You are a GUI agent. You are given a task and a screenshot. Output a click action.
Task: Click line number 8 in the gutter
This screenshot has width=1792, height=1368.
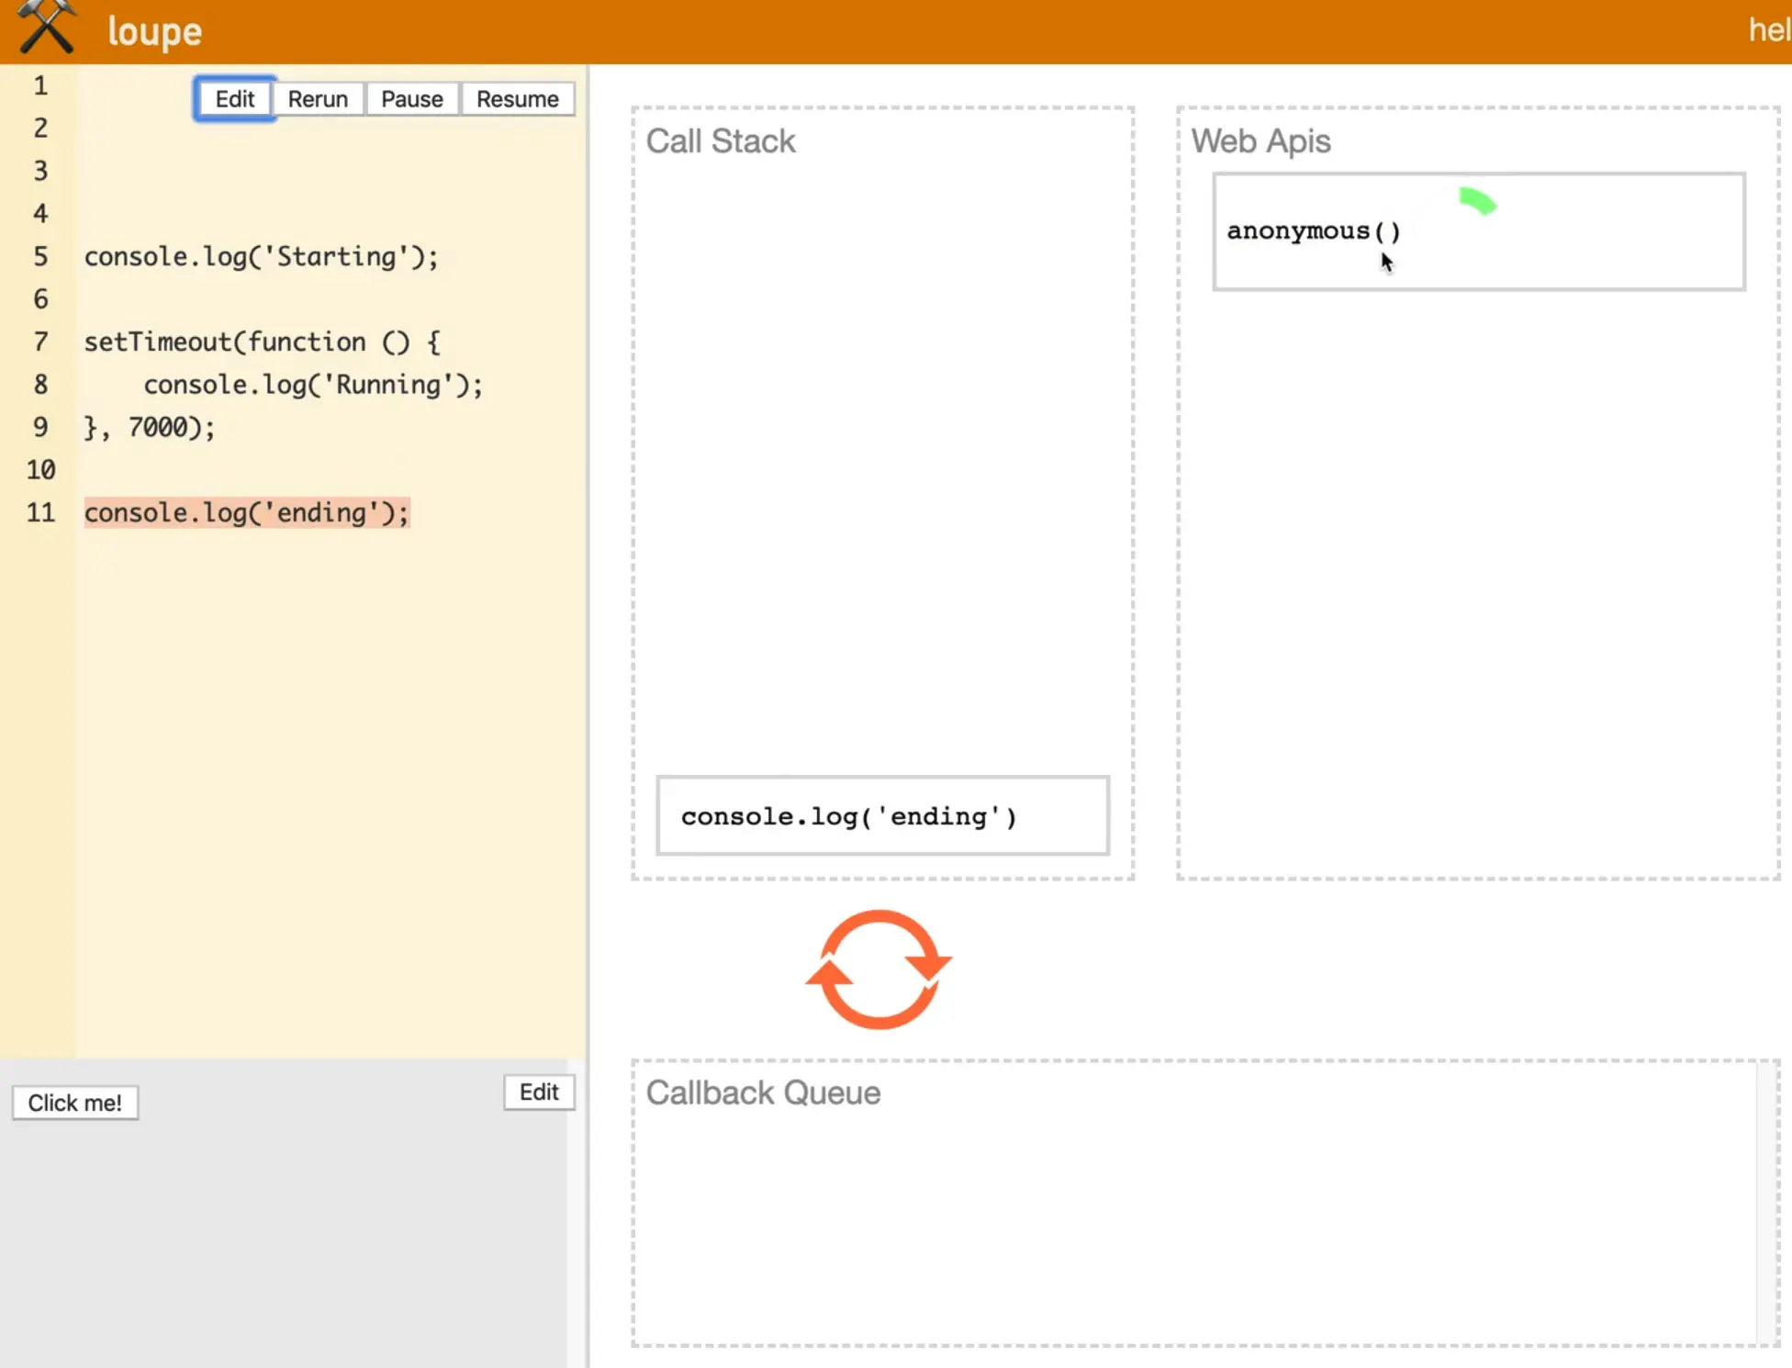coord(40,385)
